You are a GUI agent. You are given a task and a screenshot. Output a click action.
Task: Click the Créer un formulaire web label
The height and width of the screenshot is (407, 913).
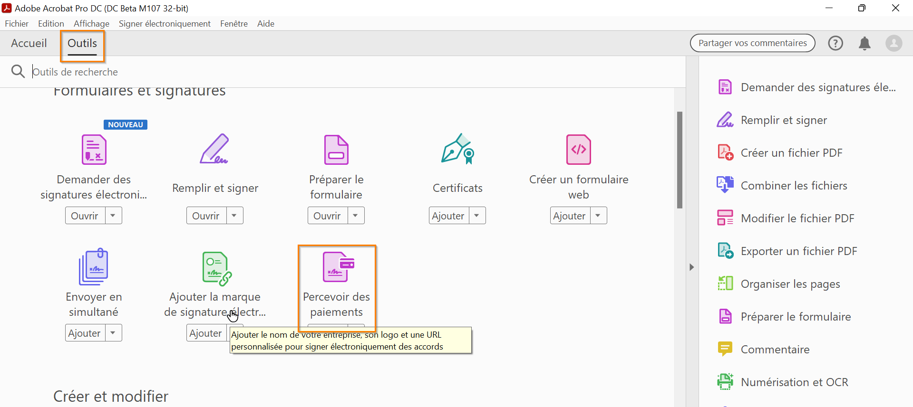(579, 187)
